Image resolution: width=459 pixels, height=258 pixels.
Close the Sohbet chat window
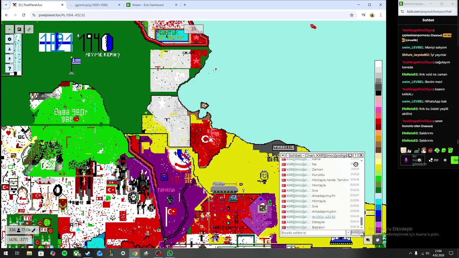361,156
